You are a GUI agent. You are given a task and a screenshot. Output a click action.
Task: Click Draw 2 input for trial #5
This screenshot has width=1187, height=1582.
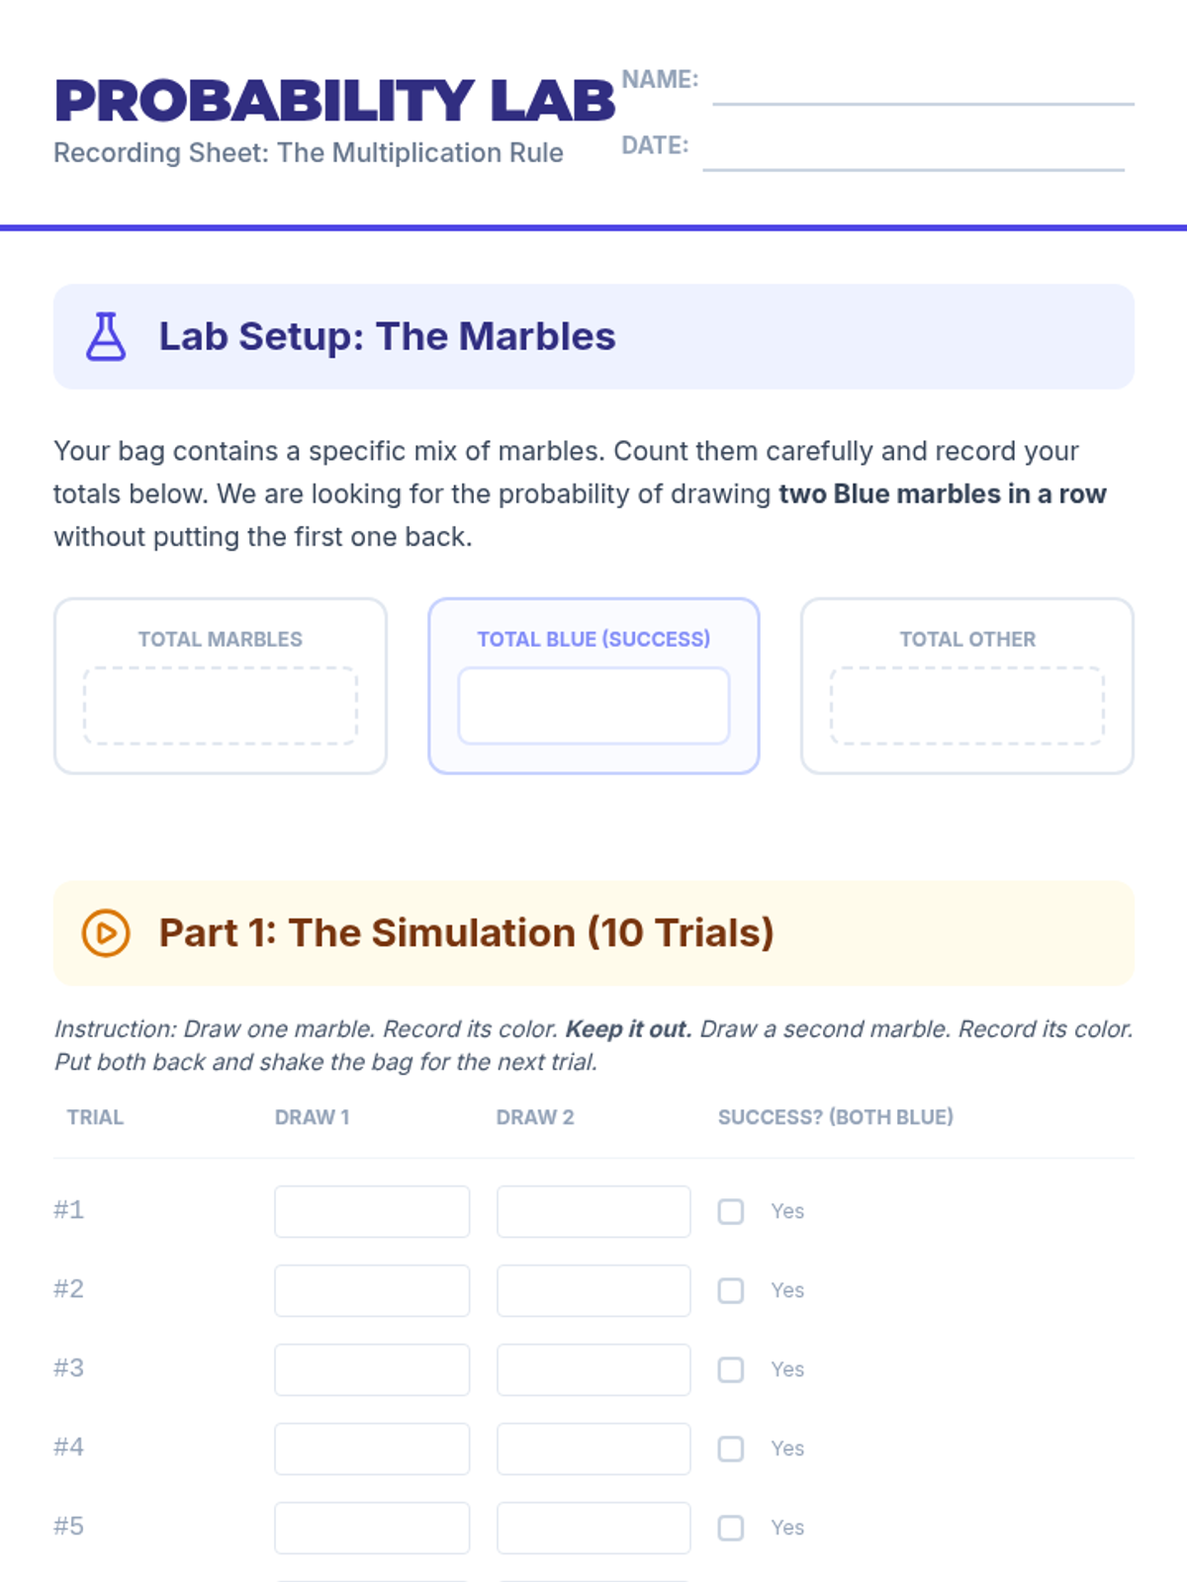pyautogui.click(x=593, y=1528)
